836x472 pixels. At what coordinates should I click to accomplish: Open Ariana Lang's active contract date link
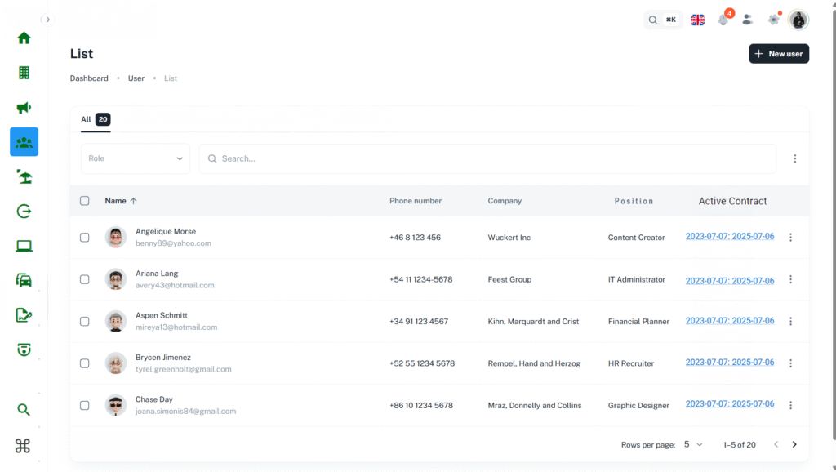(729, 280)
